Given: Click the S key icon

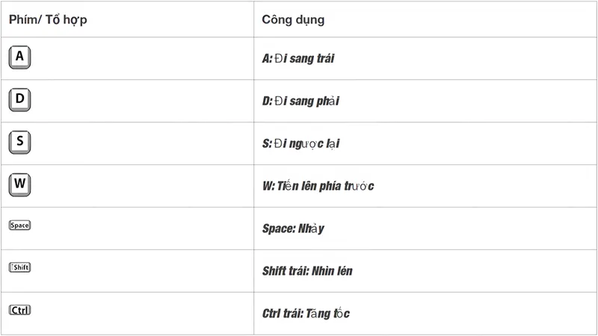Looking at the screenshot, I should tap(19, 142).
